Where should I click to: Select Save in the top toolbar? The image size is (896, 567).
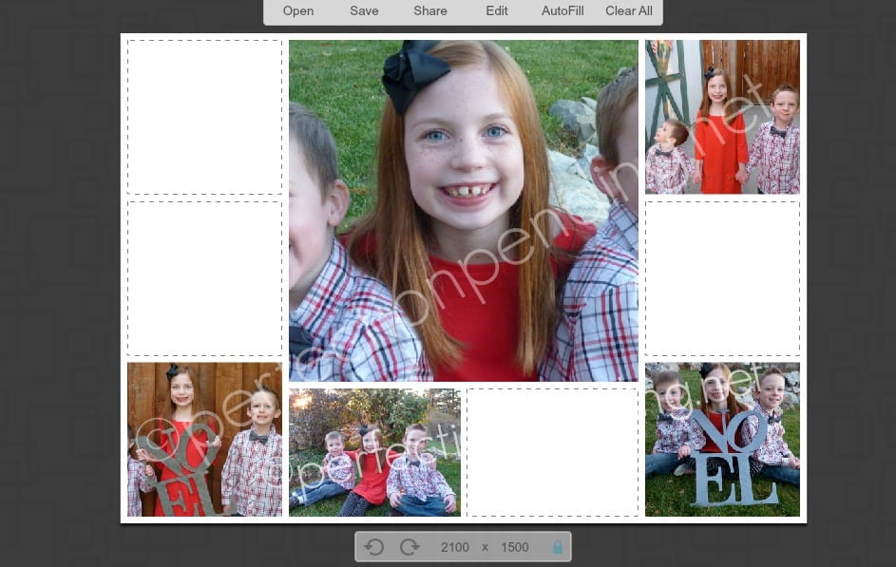tap(364, 10)
